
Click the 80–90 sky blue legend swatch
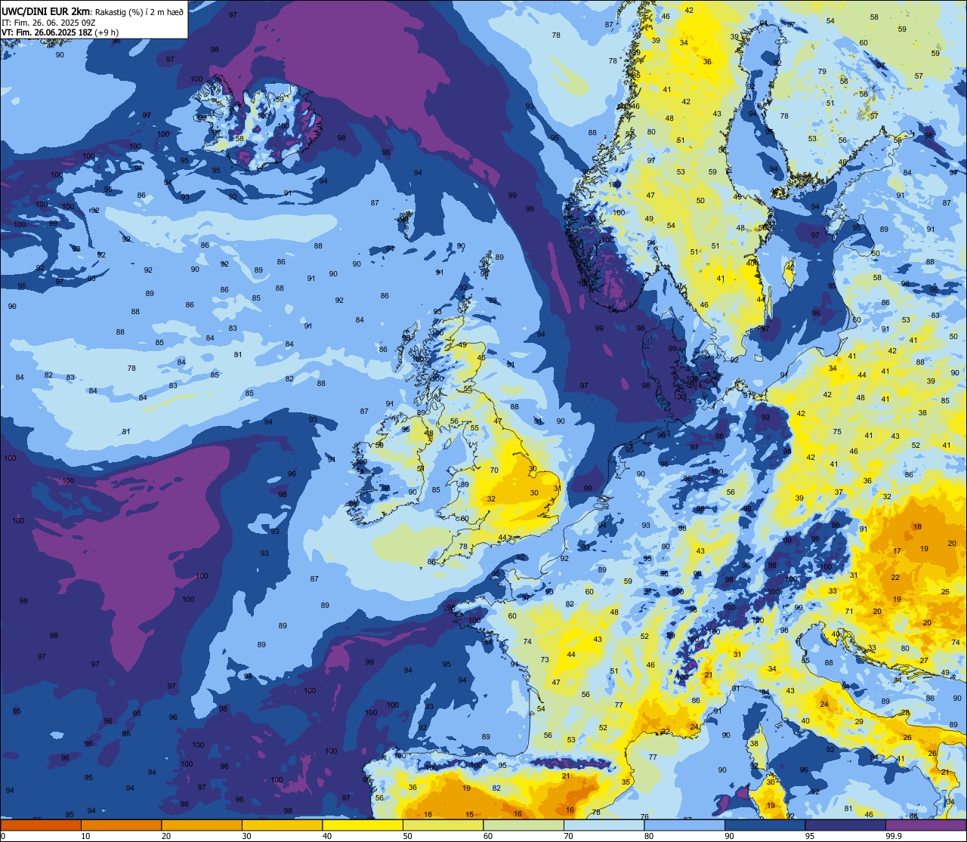pos(684,825)
